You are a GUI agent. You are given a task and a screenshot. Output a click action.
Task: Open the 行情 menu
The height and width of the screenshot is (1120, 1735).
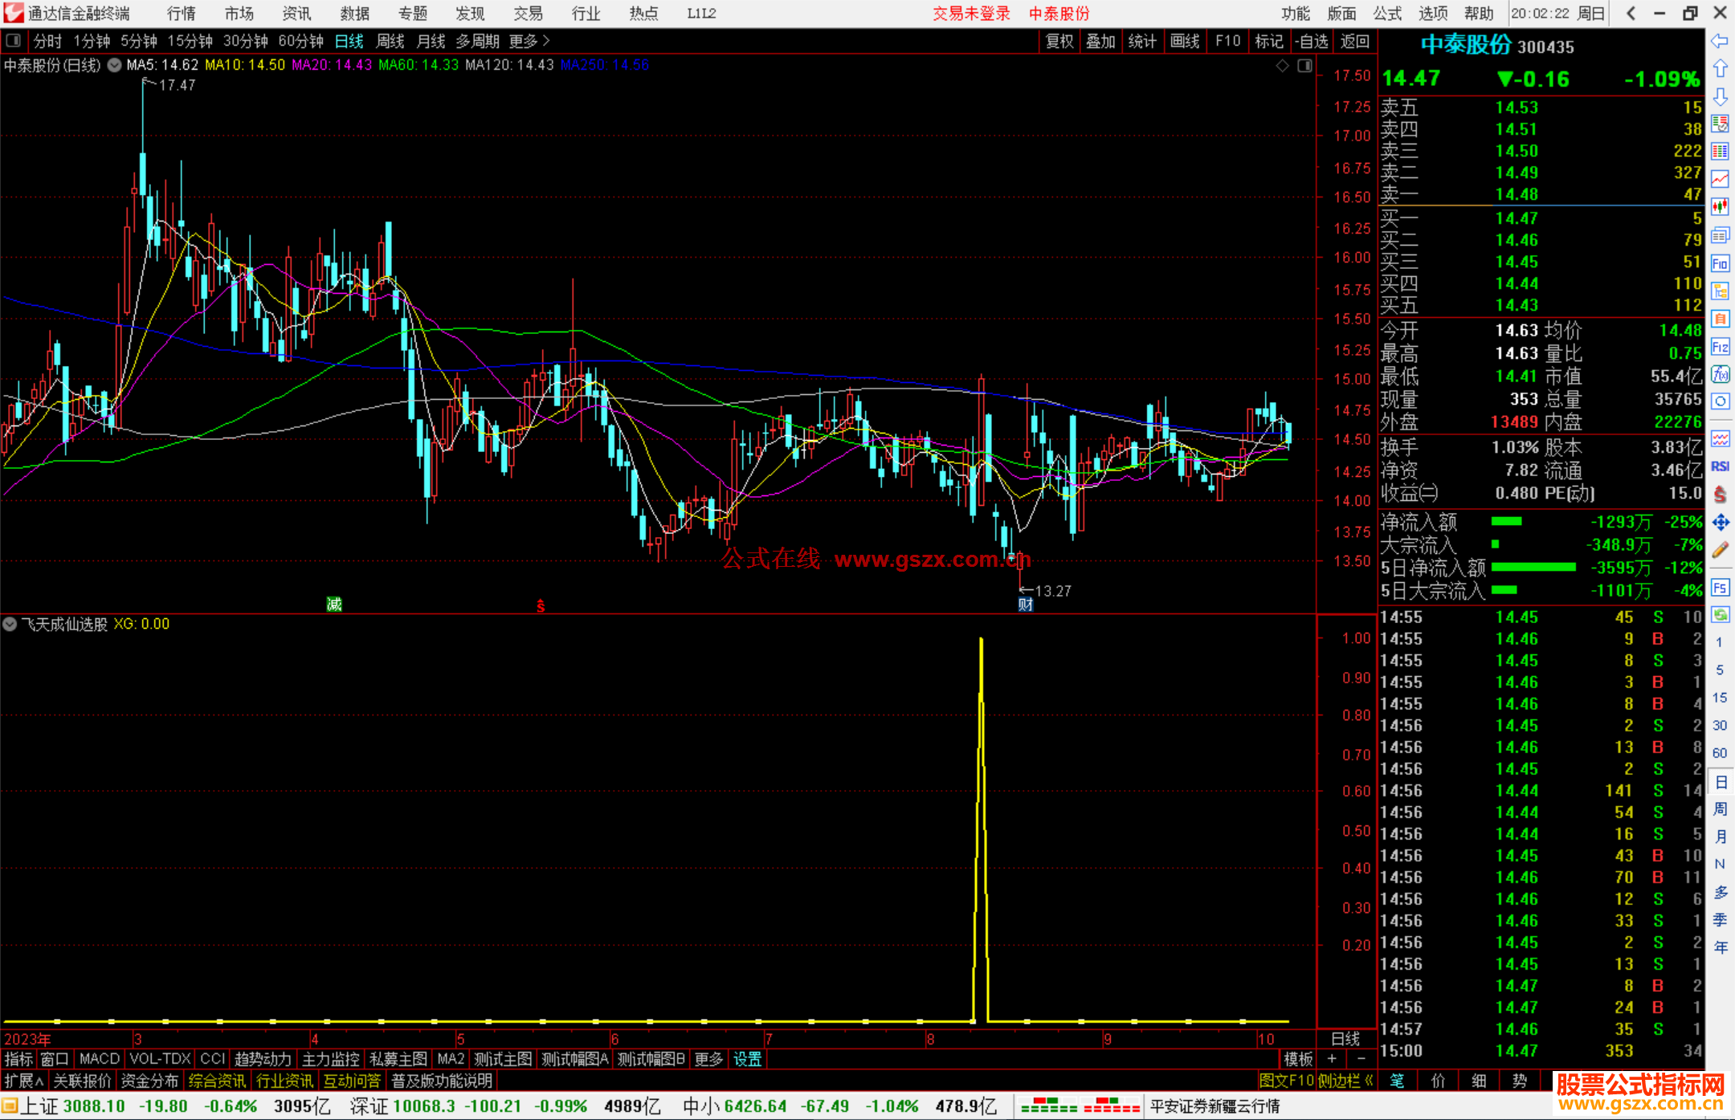[182, 14]
